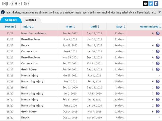The width and height of the screenshot is (162, 121).
Task: Switch to the Detailed tab
Action: point(31,20)
